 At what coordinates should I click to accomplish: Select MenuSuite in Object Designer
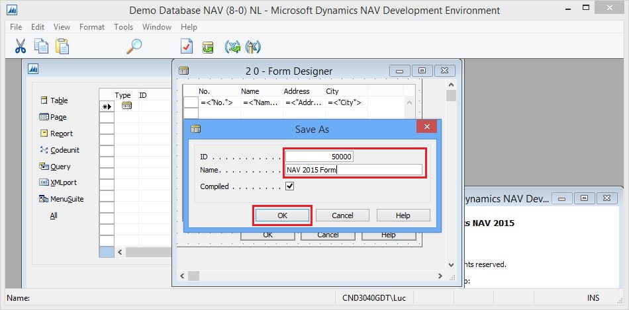62,199
